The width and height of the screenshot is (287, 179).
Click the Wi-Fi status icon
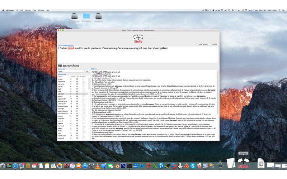(246, 10)
